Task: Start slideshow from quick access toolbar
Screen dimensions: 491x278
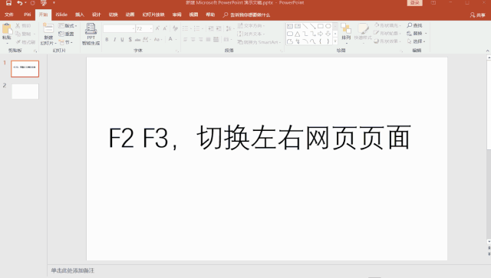Action: (44, 3)
